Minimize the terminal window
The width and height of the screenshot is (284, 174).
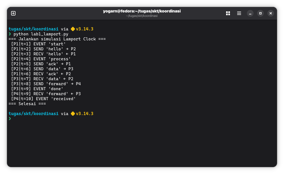(x=250, y=13)
